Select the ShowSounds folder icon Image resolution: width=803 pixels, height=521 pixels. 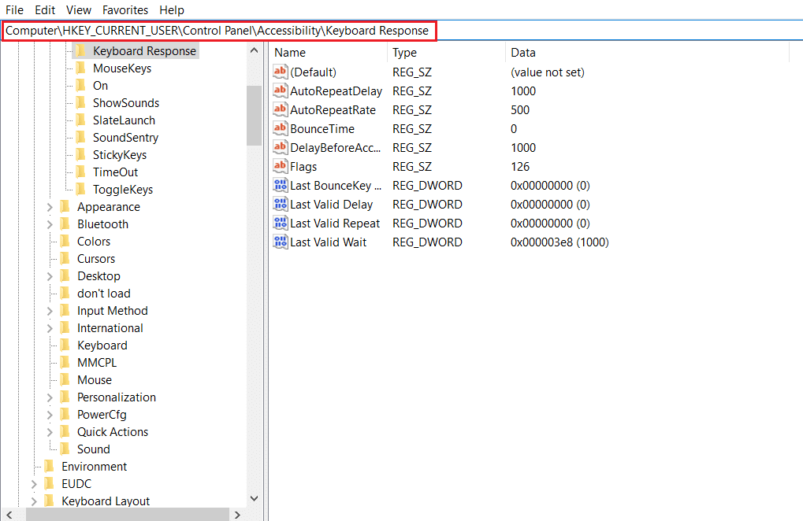tap(80, 103)
